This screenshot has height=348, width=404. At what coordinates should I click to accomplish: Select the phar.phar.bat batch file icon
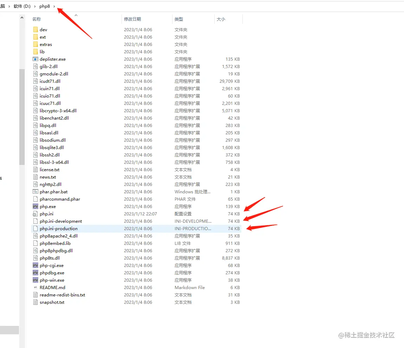pos(35,192)
